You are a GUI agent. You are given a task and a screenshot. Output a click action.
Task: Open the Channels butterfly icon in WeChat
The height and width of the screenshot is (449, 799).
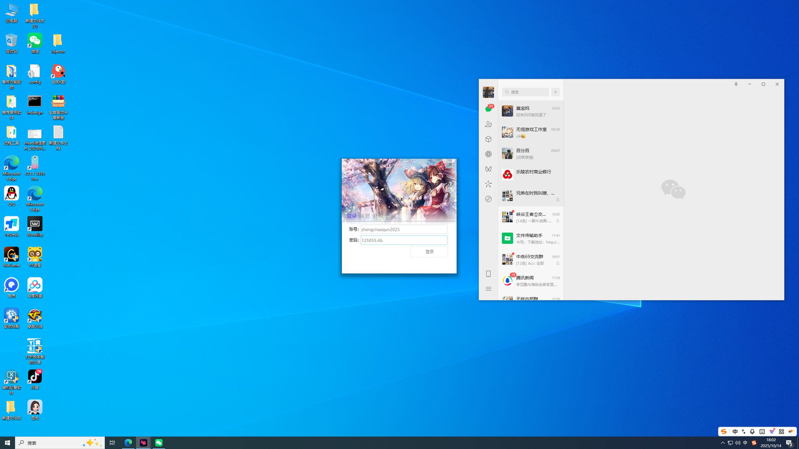(489, 169)
